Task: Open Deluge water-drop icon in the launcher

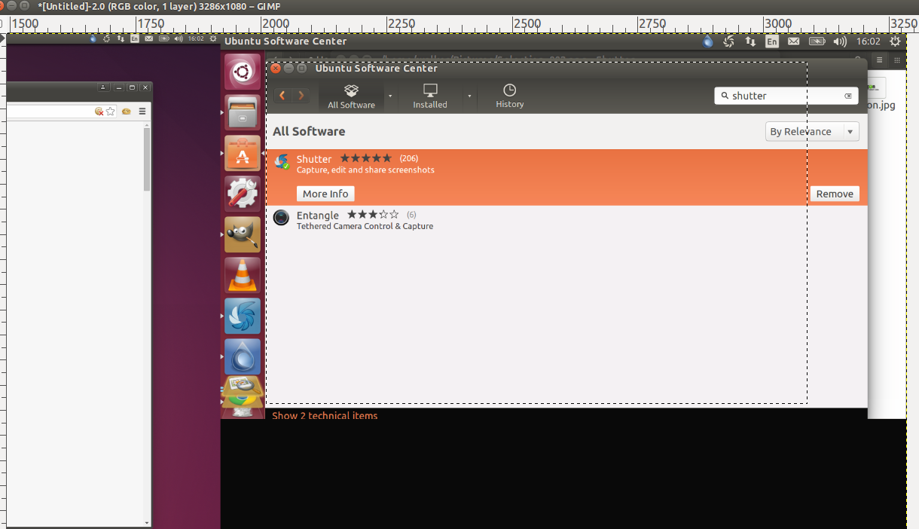Action: (x=243, y=357)
